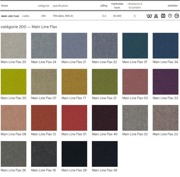Image resolution: width=180 pixels, height=177 pixels.
Task: Click the do-not-wash care icon
Action: point(149,16)
